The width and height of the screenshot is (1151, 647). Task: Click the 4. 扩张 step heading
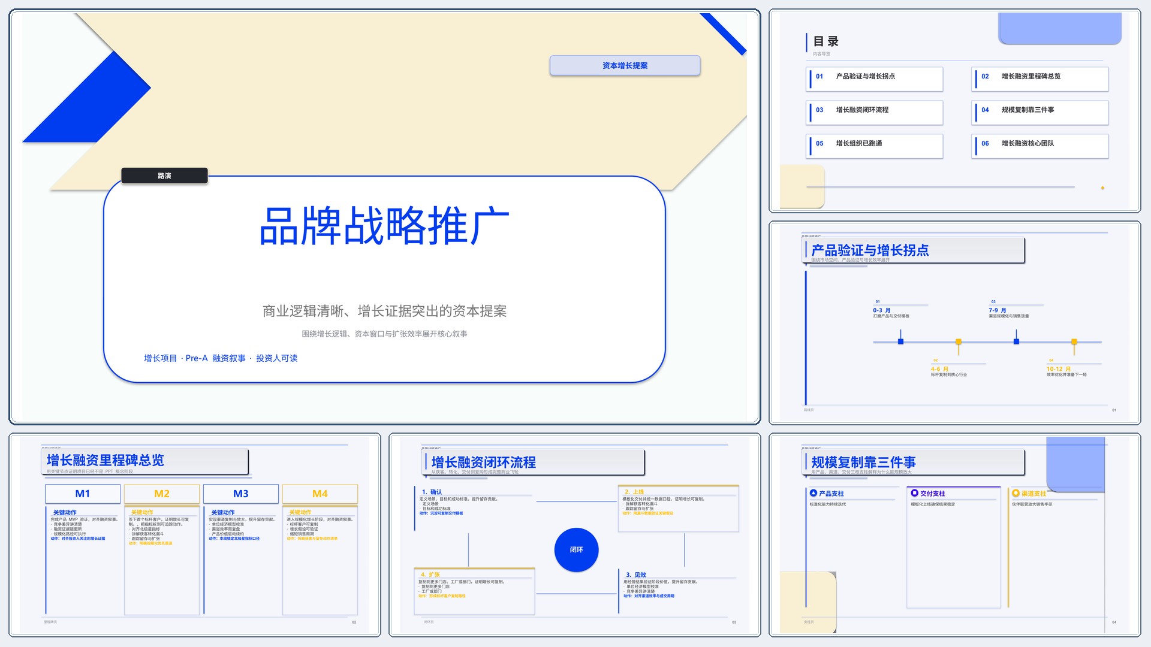click(x=430, y=575)
